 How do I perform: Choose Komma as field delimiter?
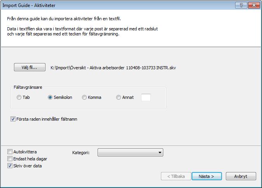(84, 97)
